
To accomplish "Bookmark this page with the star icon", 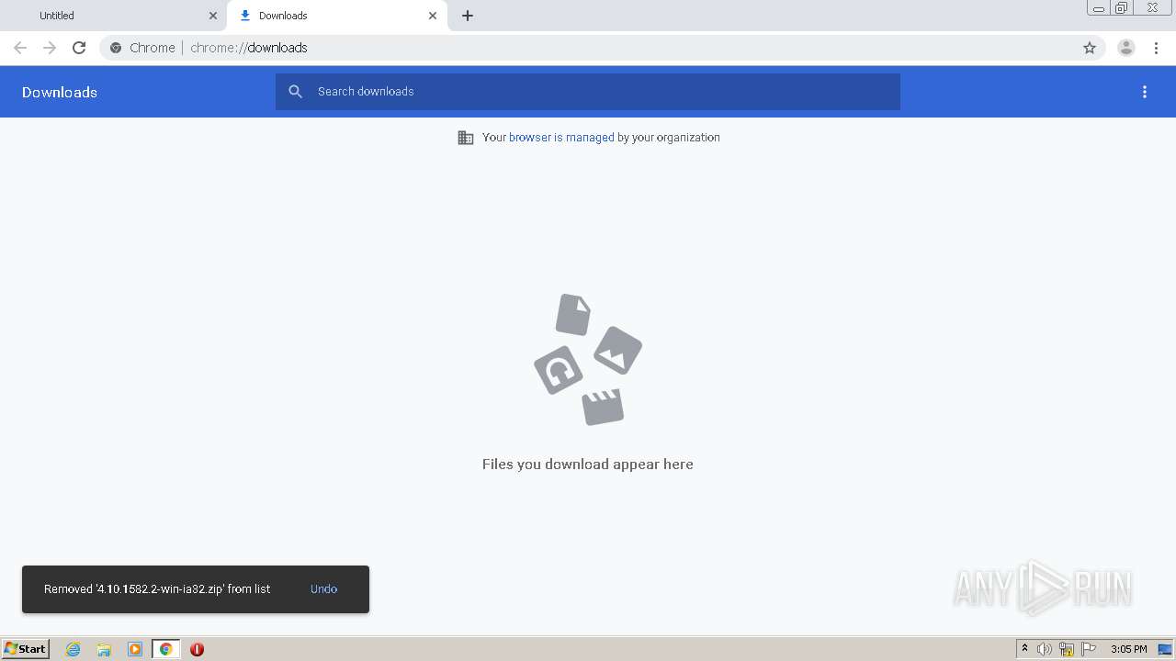I will [x=1090, y=48].
